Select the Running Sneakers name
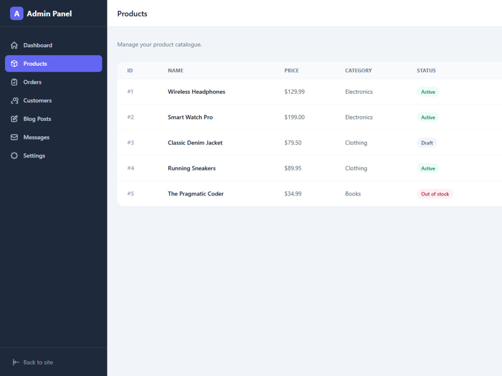 [191, 168]
